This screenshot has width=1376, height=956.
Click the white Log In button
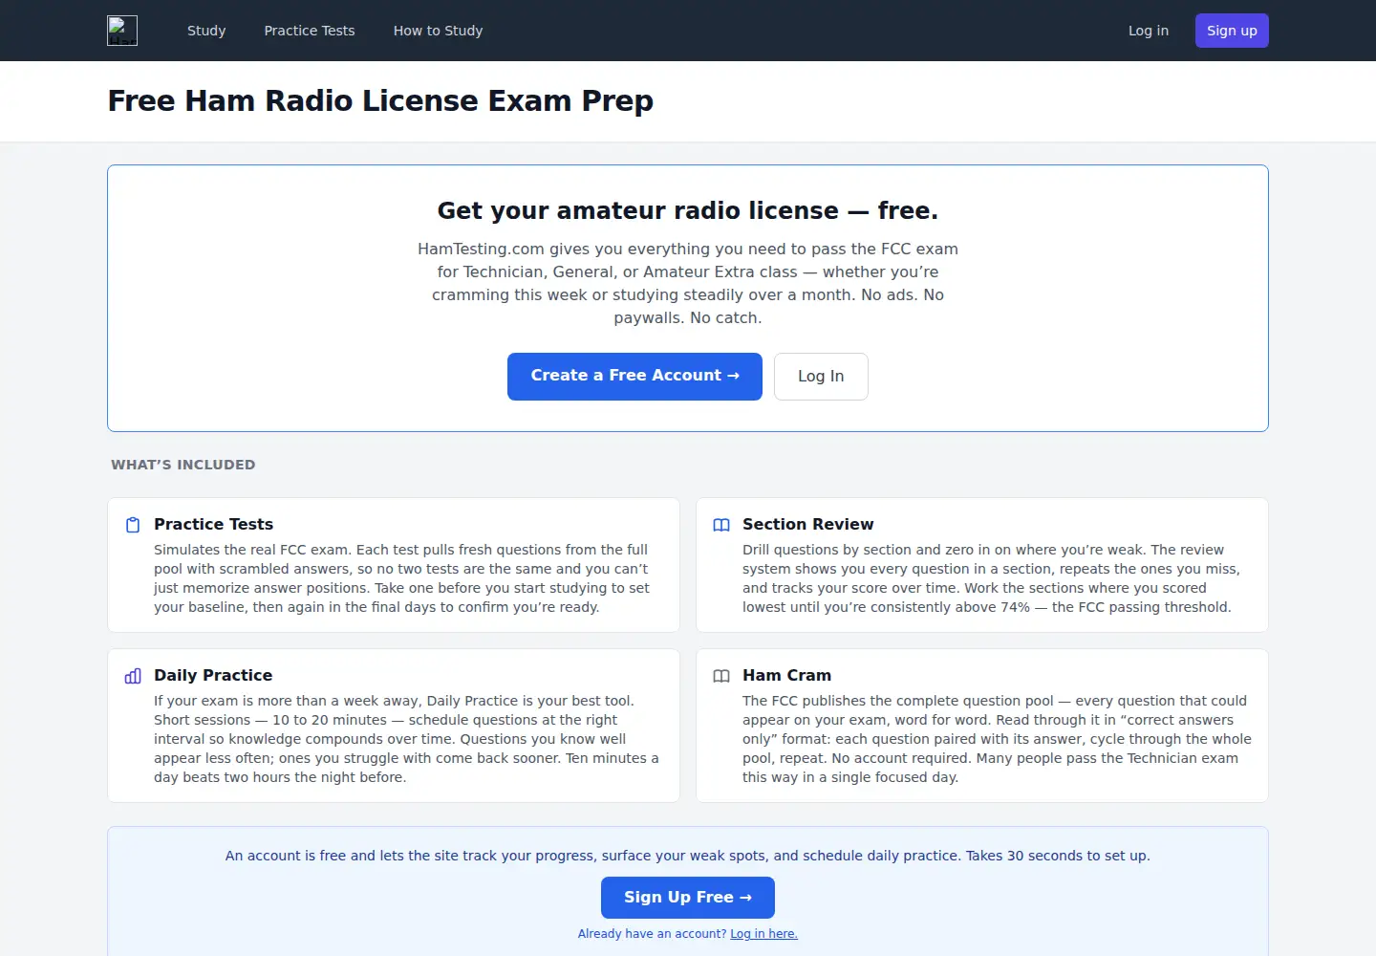pos(821,377)
